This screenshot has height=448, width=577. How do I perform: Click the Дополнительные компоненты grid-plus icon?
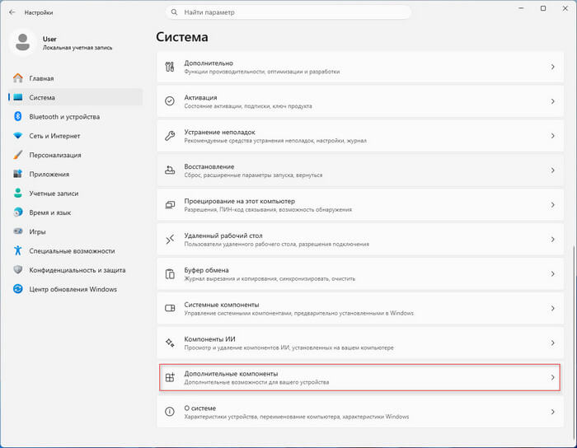[170, 377]
